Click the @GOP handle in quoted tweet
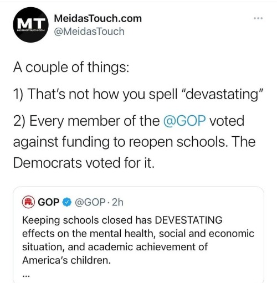The height and width of the screenshot is (283, 277). [90, 202]
